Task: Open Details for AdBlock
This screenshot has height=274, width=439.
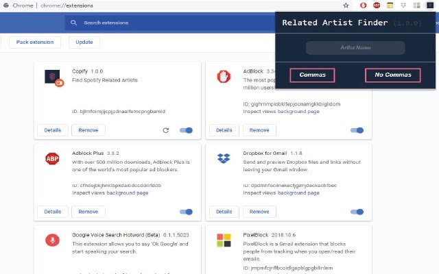Action: pyautogui.click(x=224, y=130)
